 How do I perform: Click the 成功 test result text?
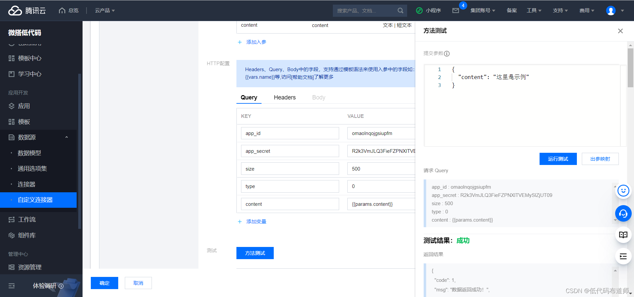coord(463,241)
